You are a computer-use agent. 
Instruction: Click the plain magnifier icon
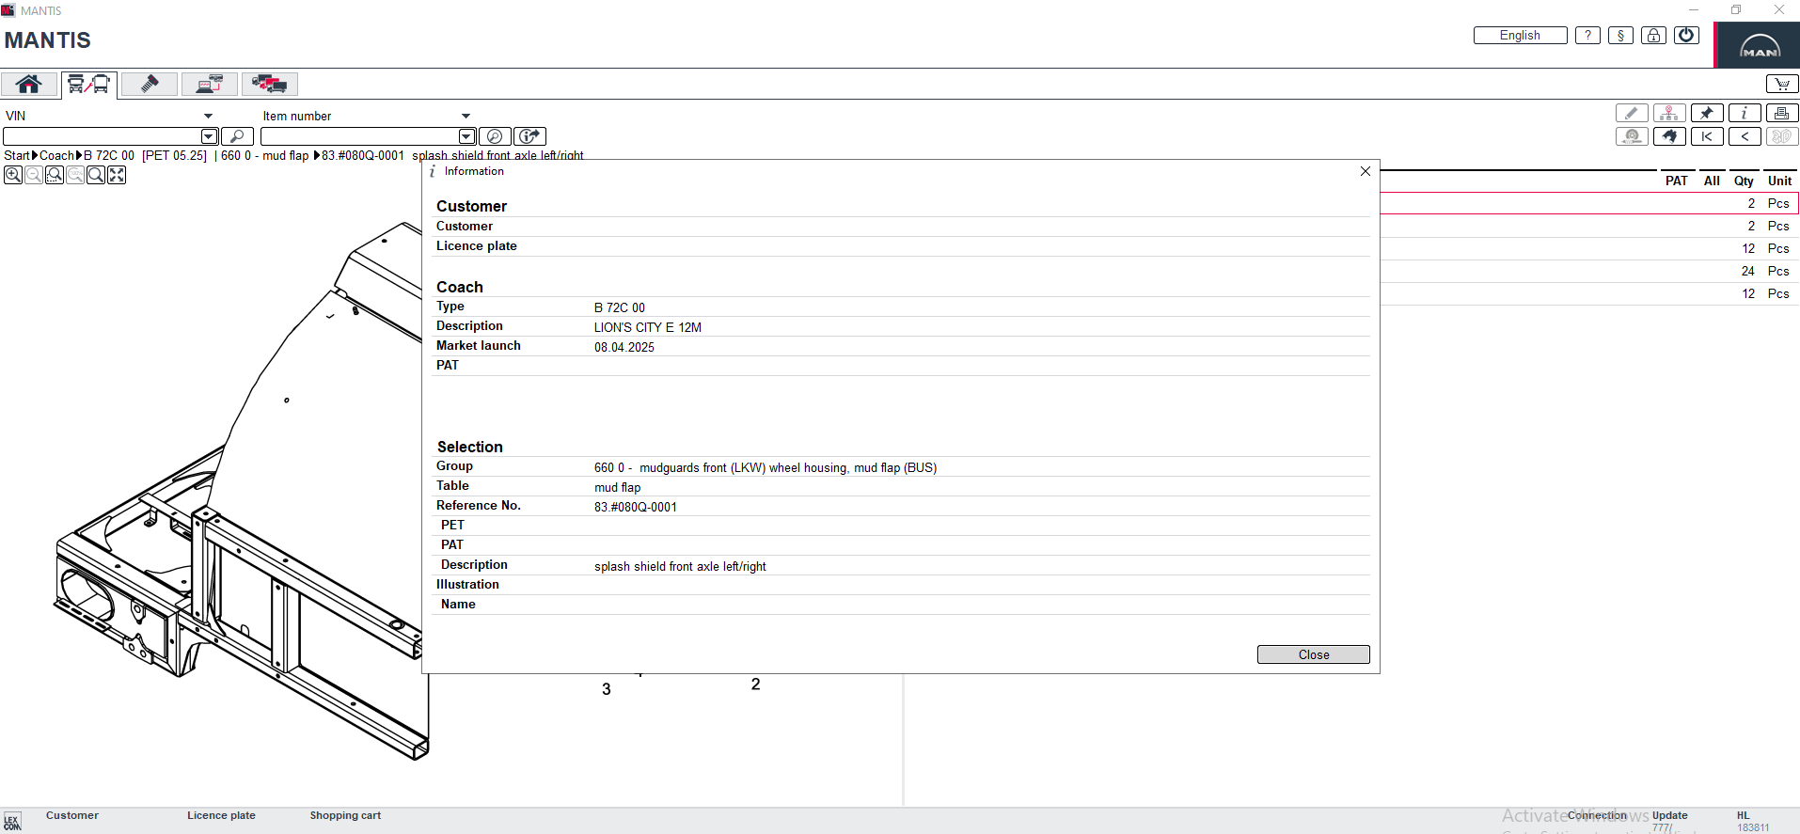coord(96,175)
